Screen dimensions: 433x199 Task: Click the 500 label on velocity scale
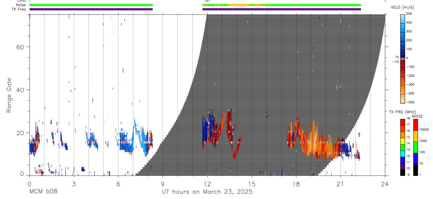(x=409, y=14)
